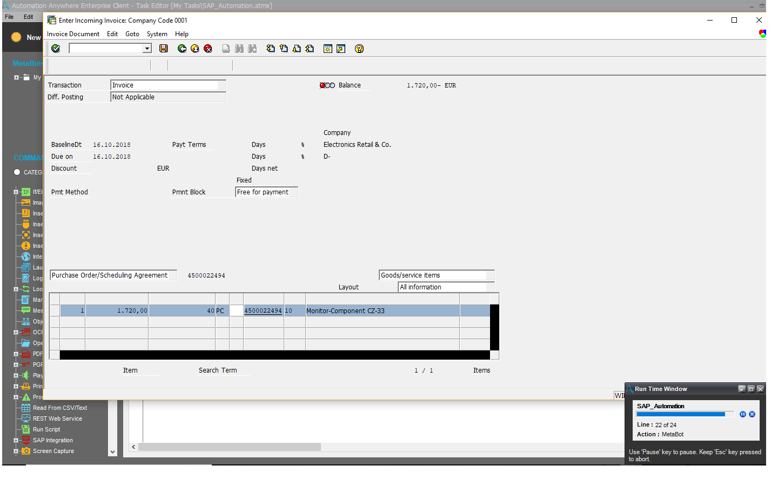Pause the SAP_Automation run
This screenshot has width=778, height=486.
click(x=743, y=414)
